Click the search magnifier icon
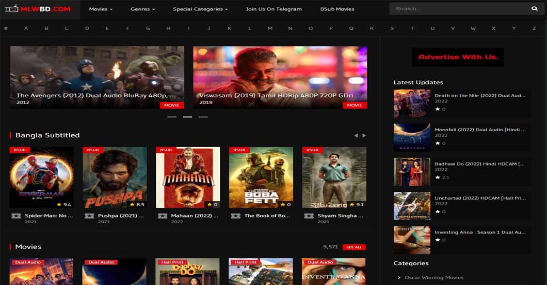The width and height of the screenshot is (547, 285). coord(535,9)
